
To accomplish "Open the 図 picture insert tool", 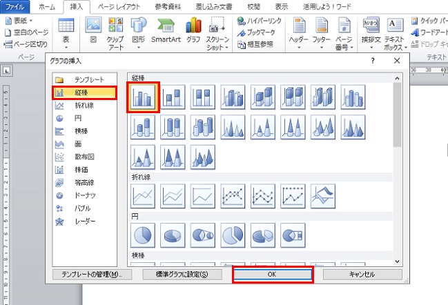I will click(x=93, y=30).
